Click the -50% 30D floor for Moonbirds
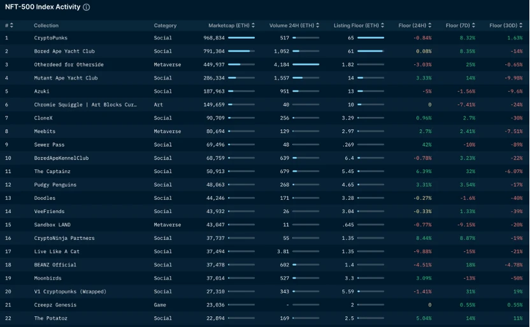This screenshot has width=530, height=327. [x=517, y=278]
